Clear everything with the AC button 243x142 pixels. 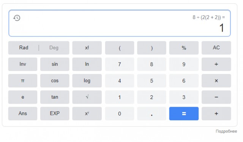click(x=216, y=47)
